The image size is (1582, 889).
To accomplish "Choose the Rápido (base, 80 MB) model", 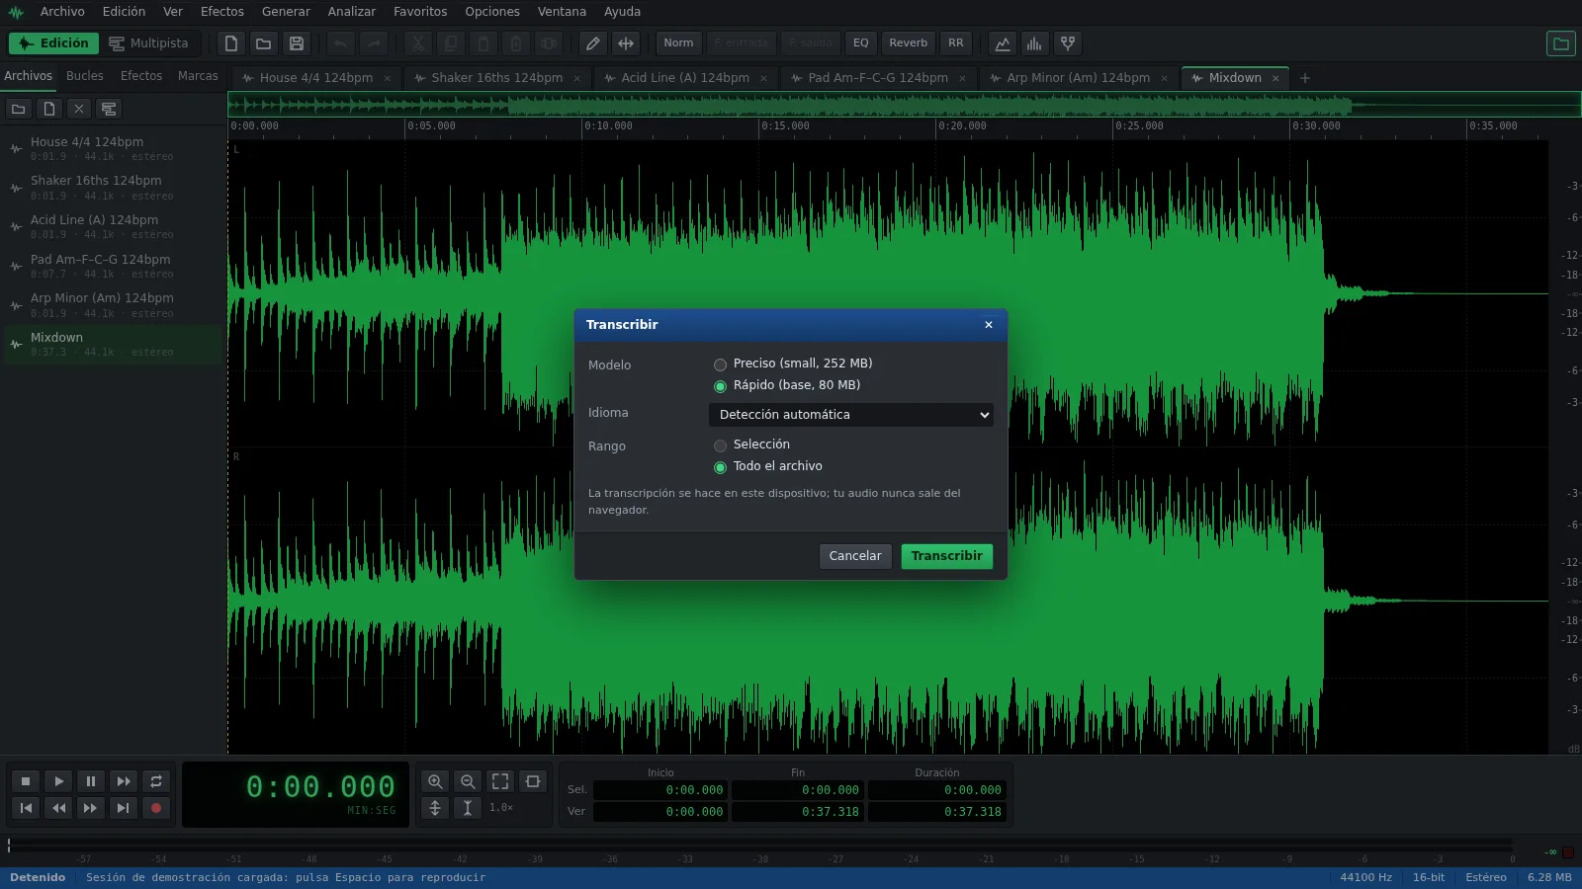I will (x=720, y=386).
